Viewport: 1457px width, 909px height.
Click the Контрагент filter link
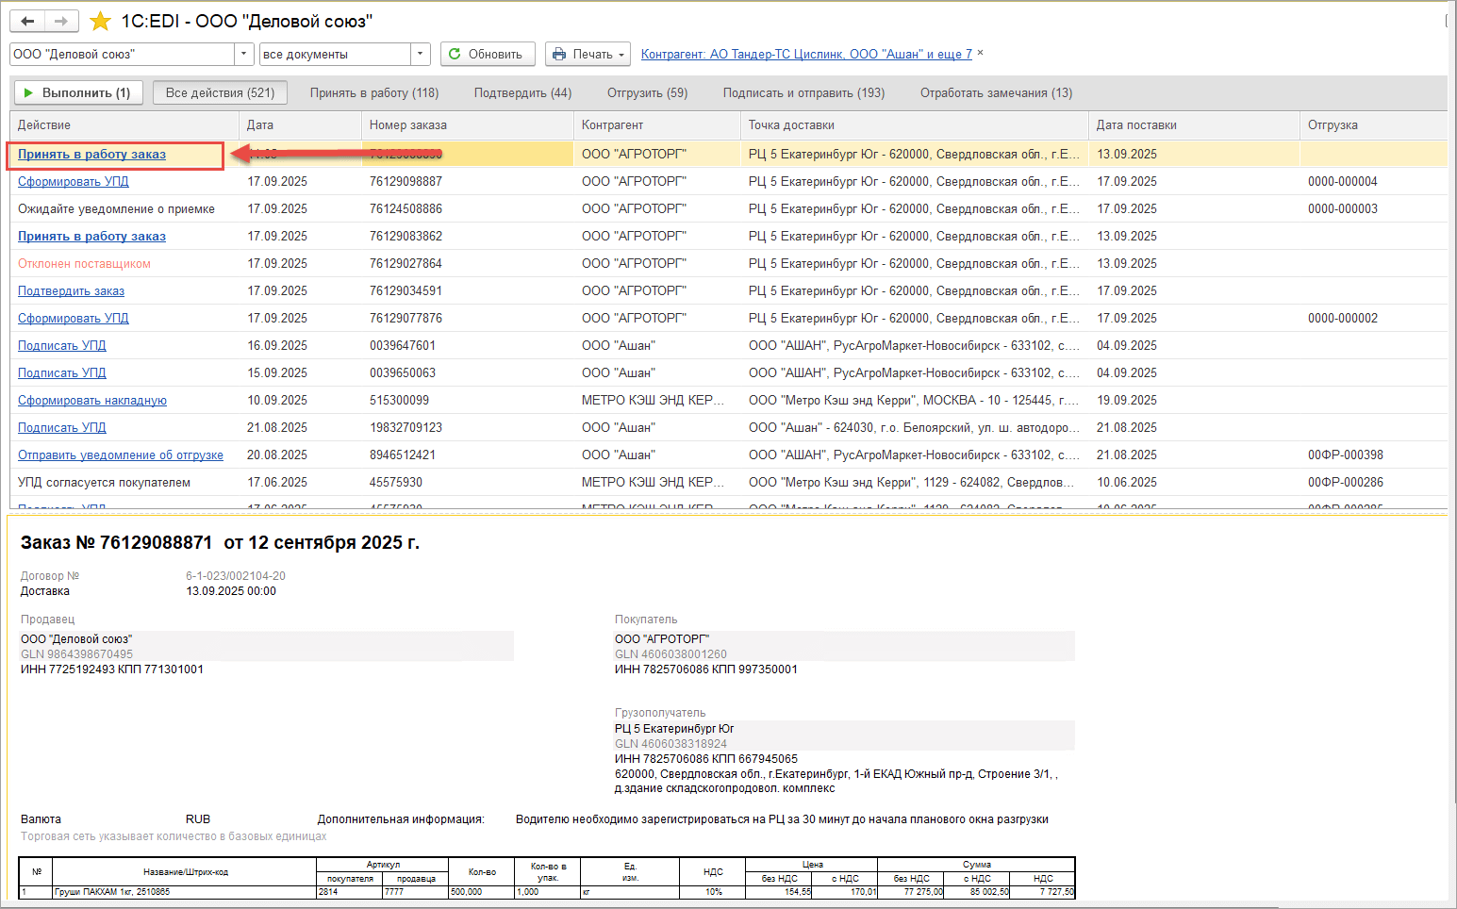(x=806, y=54)
